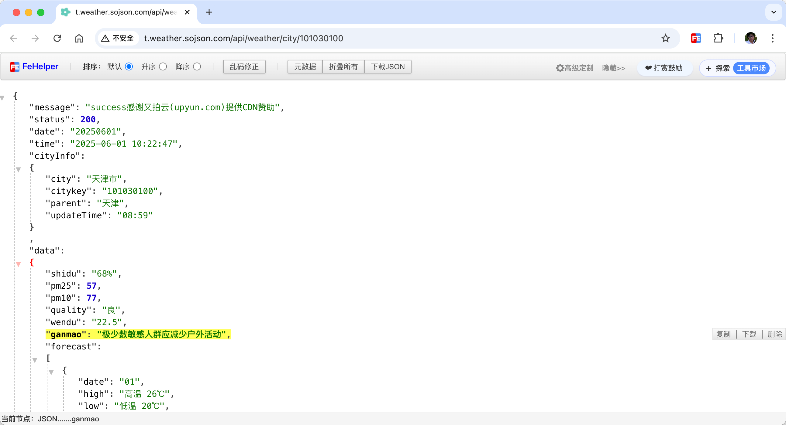Select the default sort radio button

(129, 67)
